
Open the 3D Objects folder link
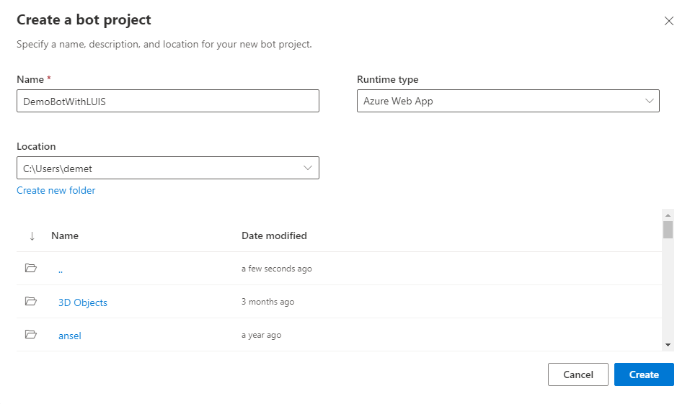[83, 302]
